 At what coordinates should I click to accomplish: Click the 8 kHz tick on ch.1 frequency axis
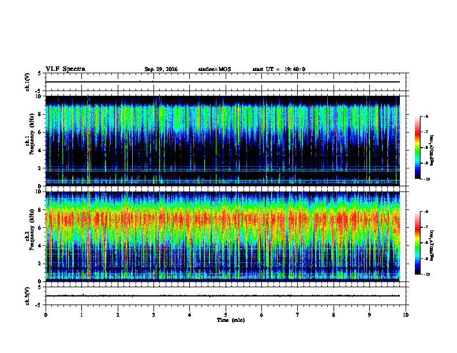point(40,114)
